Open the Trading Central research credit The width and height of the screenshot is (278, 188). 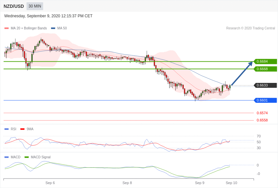[x=251, y=28]
